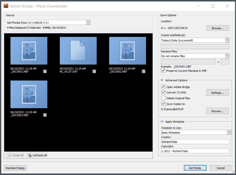The width and height of the screenshot is (236, 175).
Task: Open the Get Photos from dropdown
Action: point(88,23)
